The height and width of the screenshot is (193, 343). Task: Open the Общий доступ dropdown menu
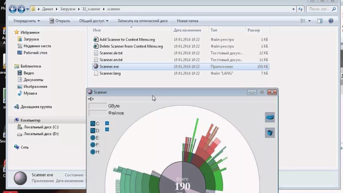point(94,21)
